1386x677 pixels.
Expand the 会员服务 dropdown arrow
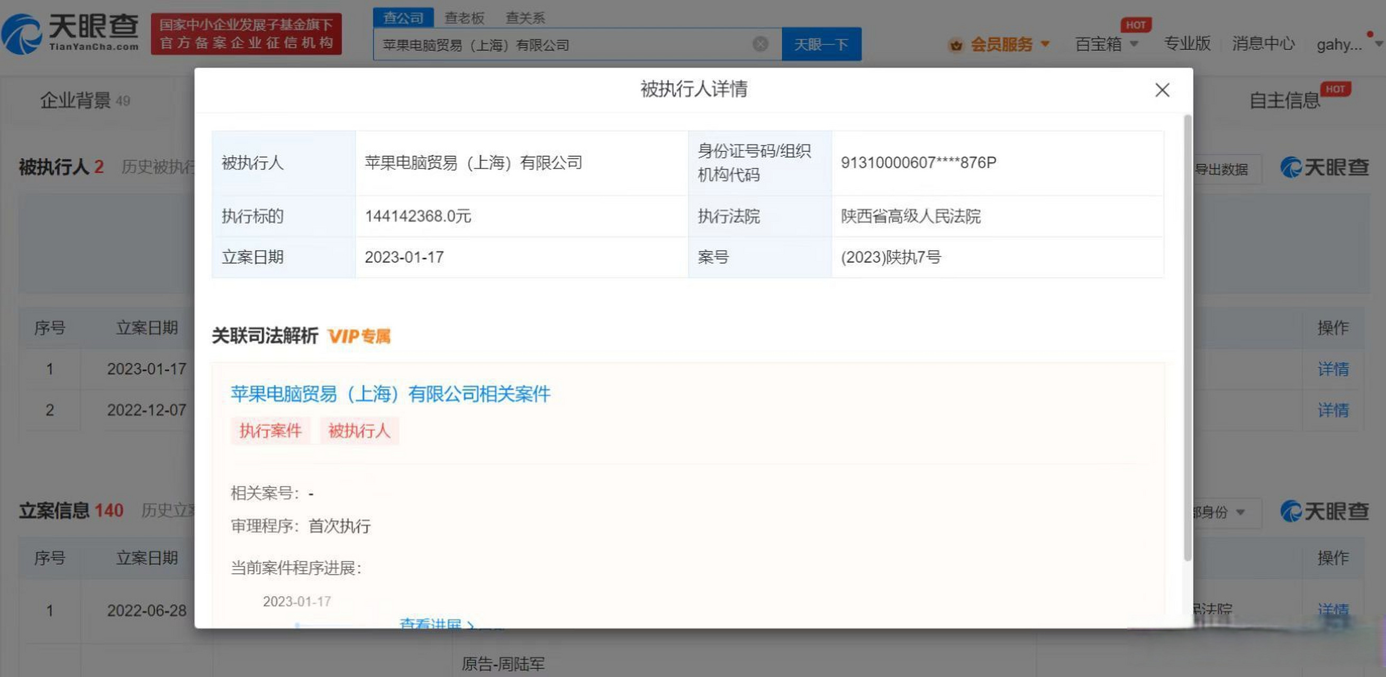click(x=1045, y=43)
